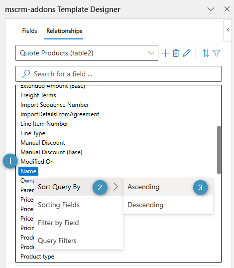
Task: Open the pane options down chevron
Action: pos(211,9)
